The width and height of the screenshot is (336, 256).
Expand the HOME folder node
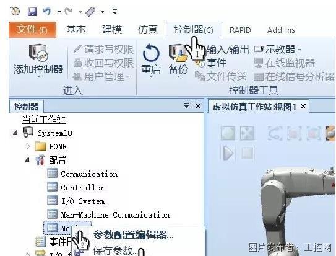(28, 146)
